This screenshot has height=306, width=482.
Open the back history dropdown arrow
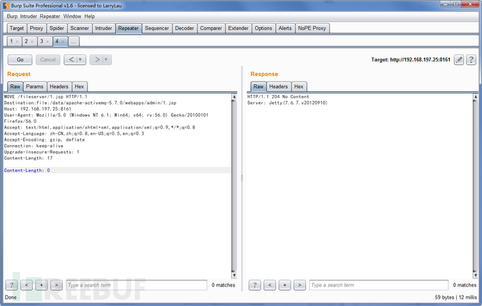point(80,59)
